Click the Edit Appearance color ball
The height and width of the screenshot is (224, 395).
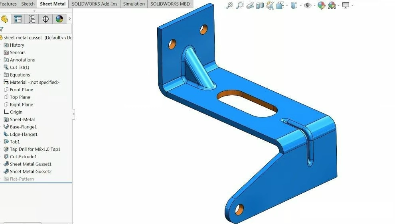pyautogui.click(x=321, y=6)
